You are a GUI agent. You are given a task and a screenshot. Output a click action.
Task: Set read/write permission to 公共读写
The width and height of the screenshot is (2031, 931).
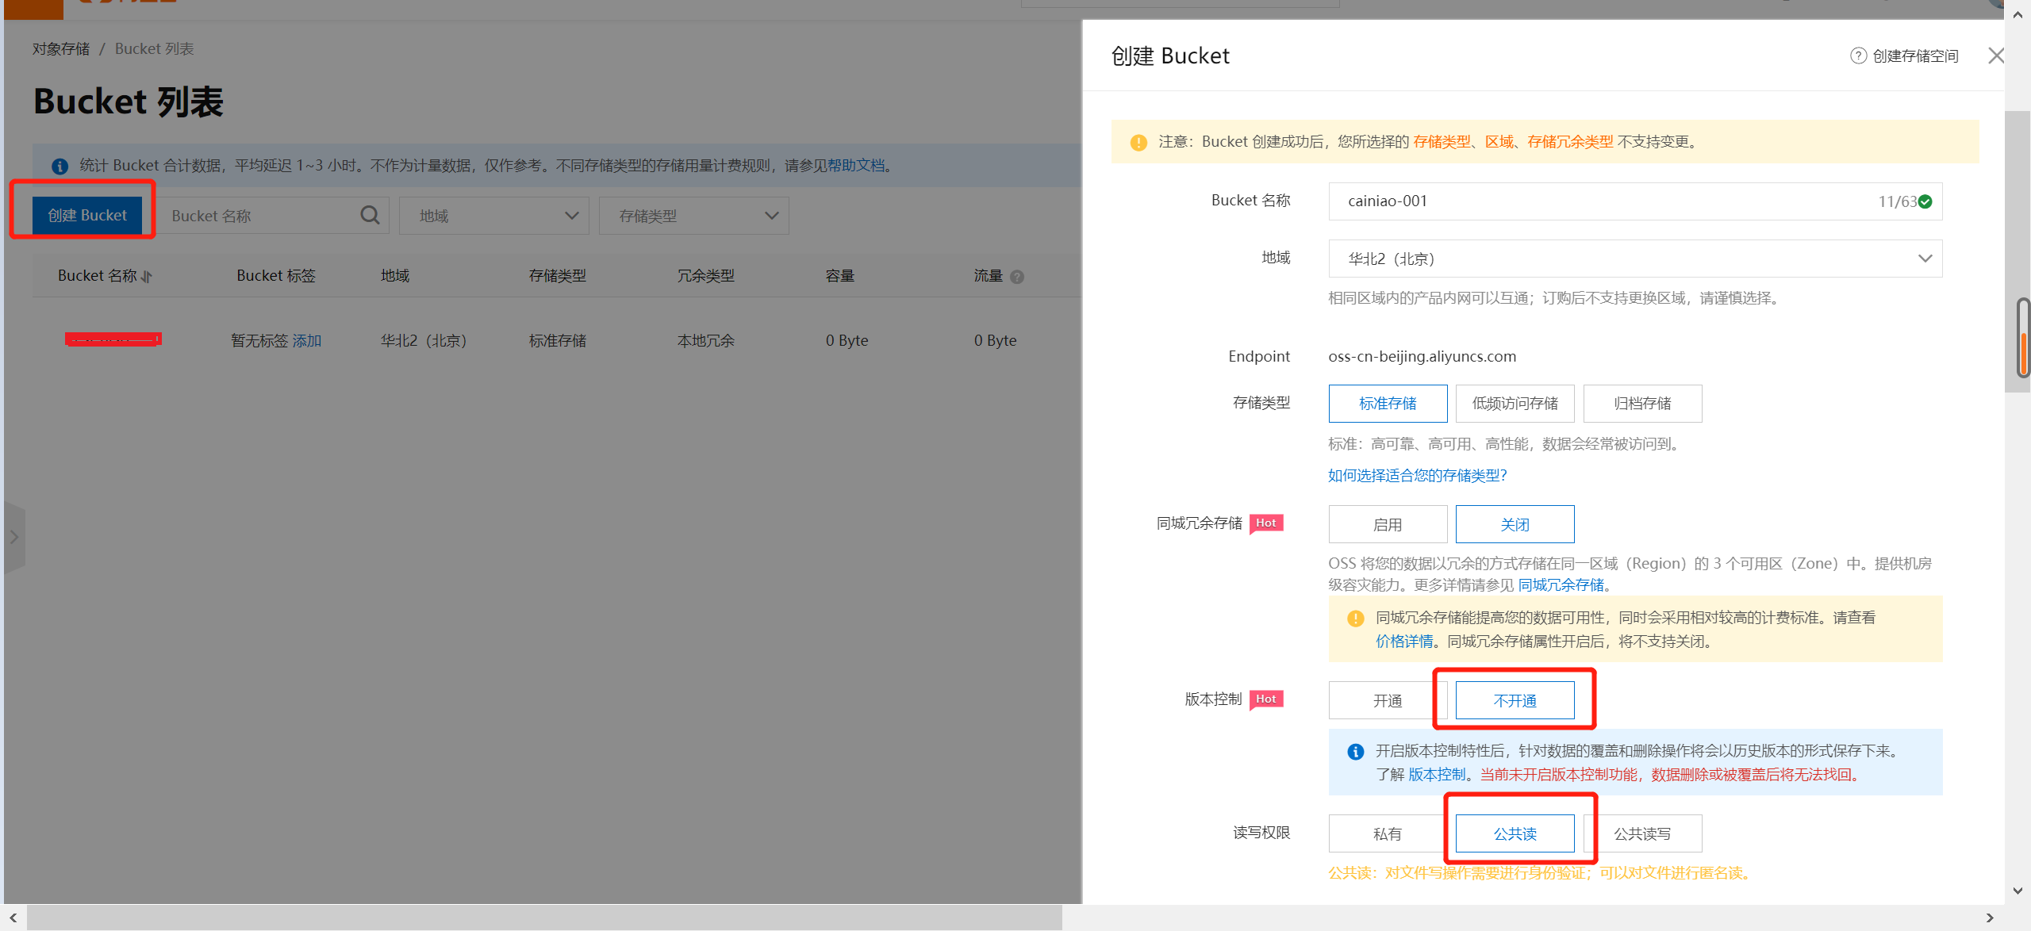[x=1642, y=833]
